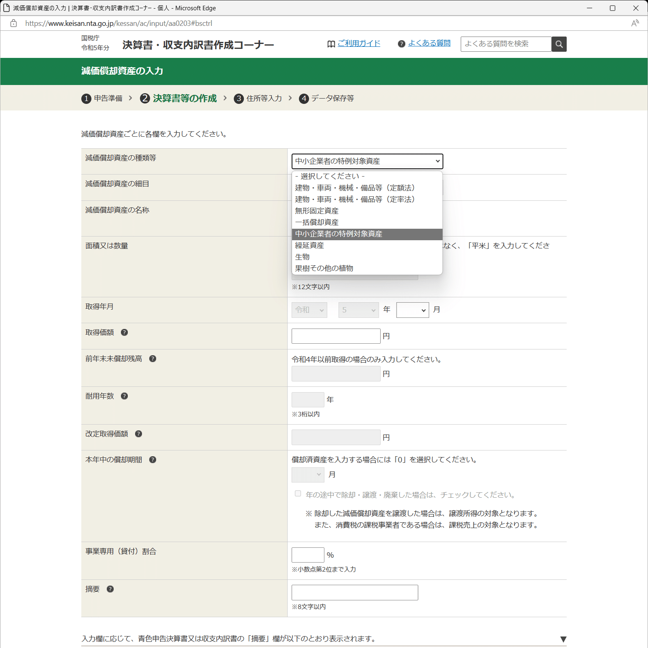Select 繰延資産 option

367,246
